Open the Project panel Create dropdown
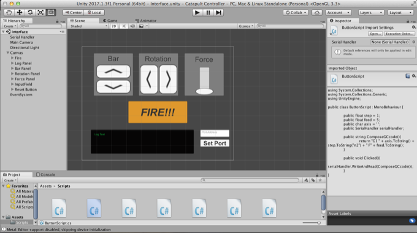Image resolution: width=417 pixels, height=233 pixels. [10, 180]
